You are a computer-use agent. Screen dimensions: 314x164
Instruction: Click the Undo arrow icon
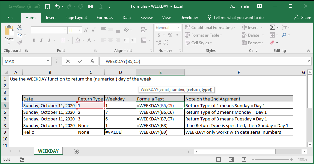click(x=57, y=7)
